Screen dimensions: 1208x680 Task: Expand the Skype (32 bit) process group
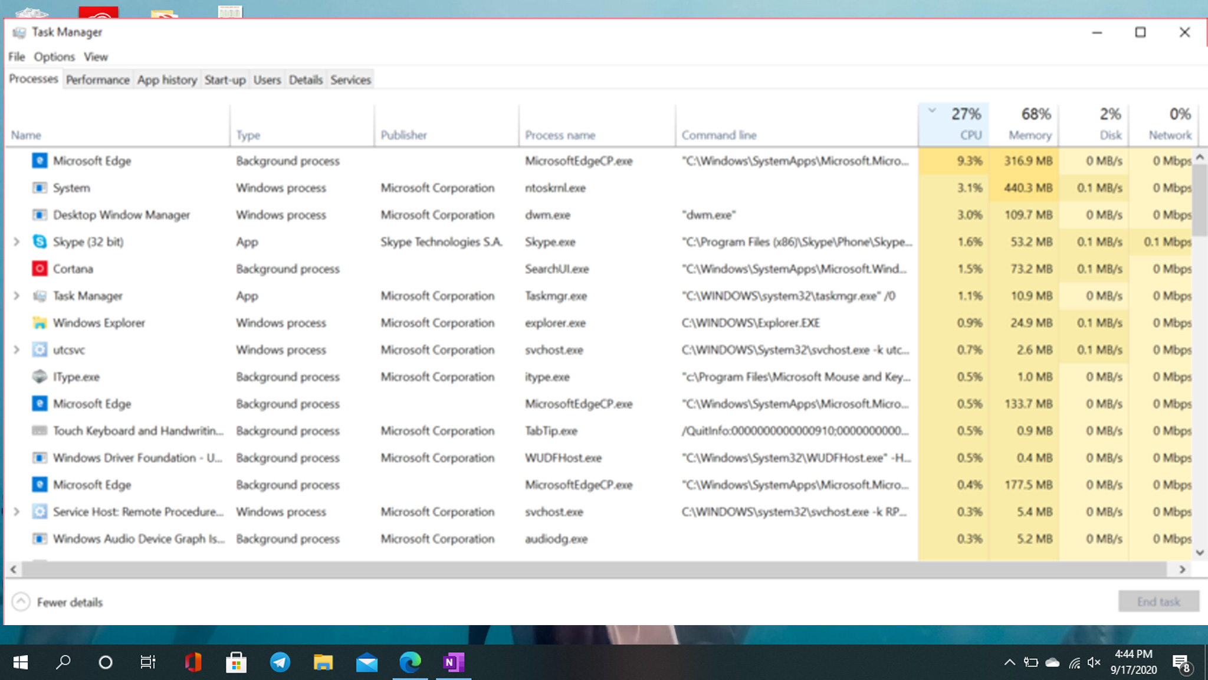pyautogui.click(x=17, y=241)
